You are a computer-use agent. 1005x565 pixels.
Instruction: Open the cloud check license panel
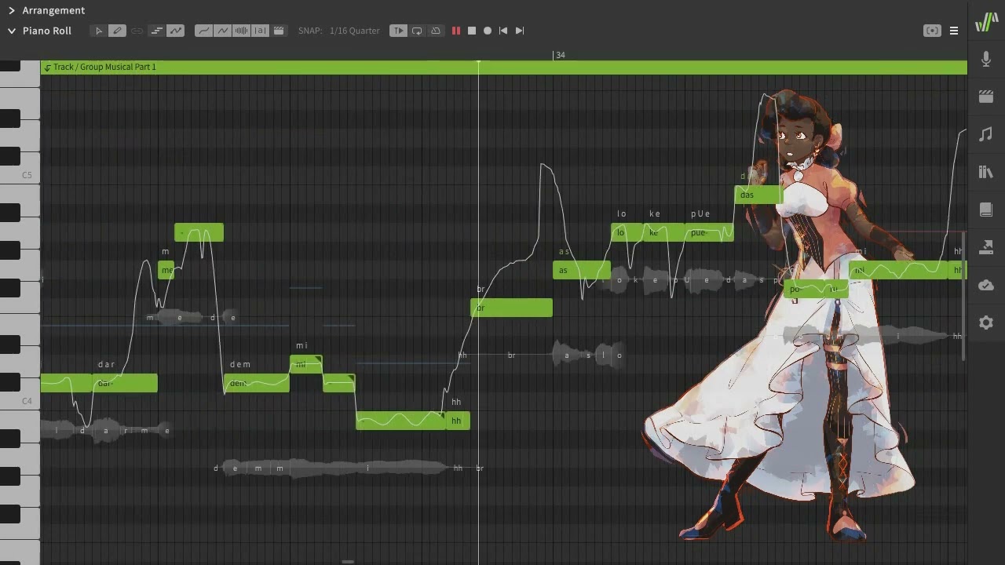(986, 285)
